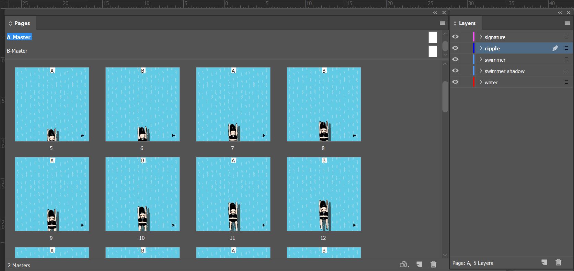
Task: Click the magenta color strip of signature layer
Action: point(474,37)
